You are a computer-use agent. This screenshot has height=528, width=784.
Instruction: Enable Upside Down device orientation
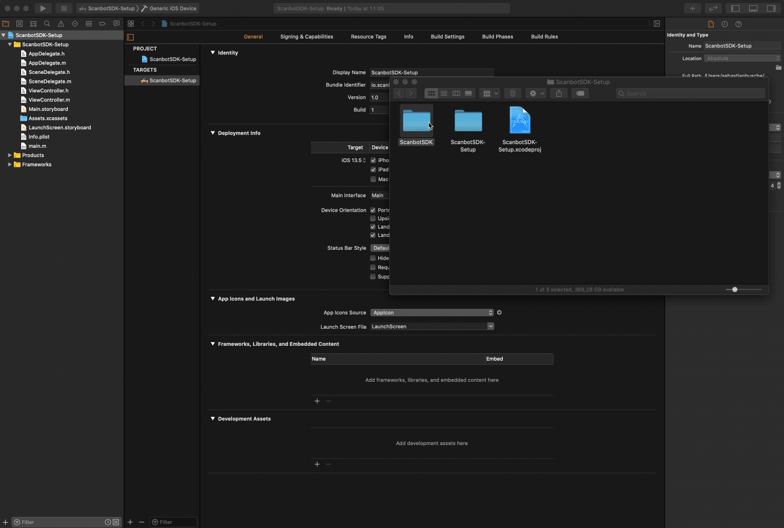(x=373, y=218)
